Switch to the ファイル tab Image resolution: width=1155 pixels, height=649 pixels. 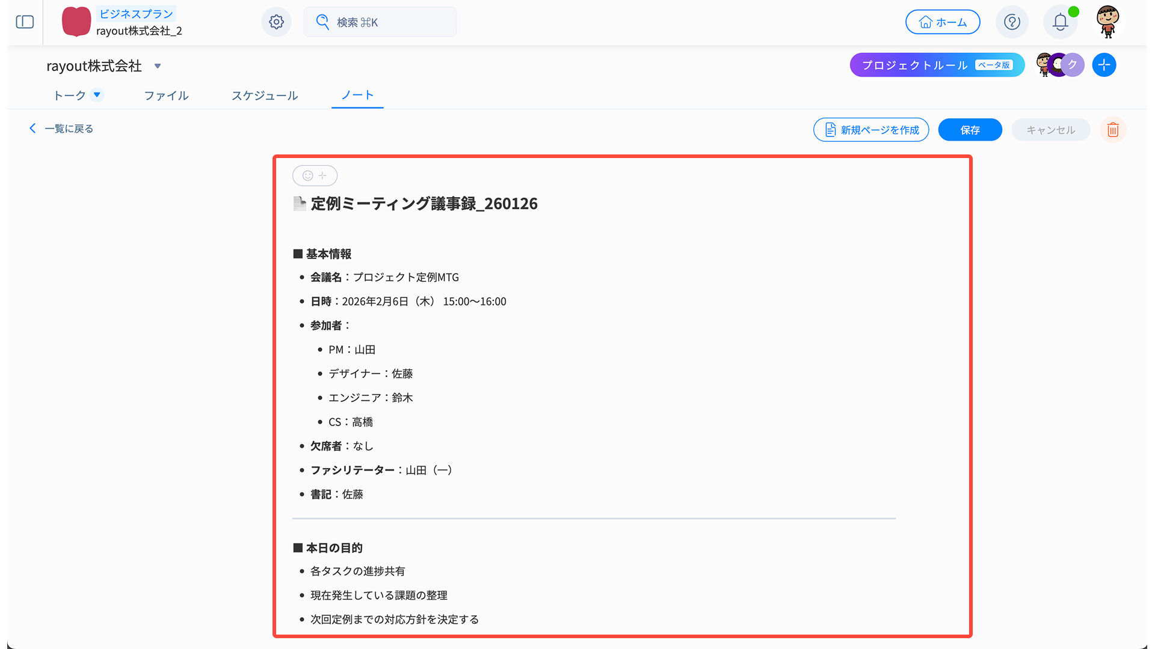[166, 96]
